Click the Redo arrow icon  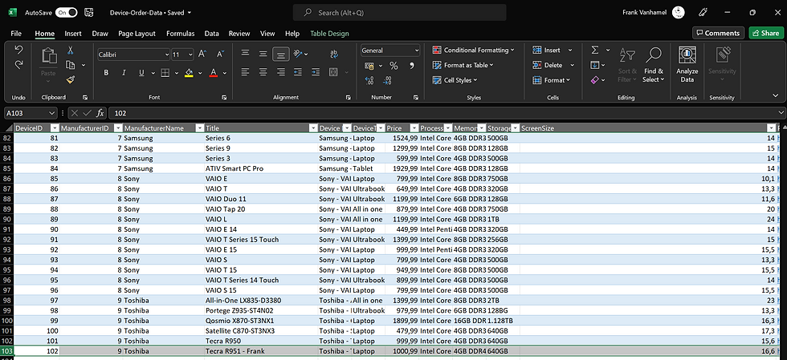(x=18, y=65)
